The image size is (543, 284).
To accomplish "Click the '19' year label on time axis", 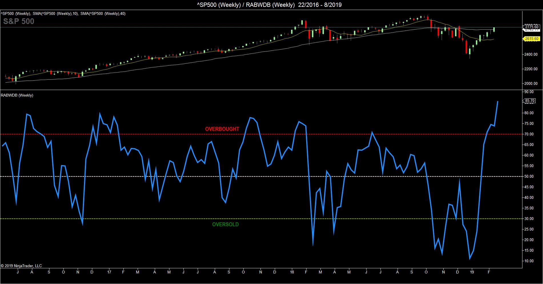I will pos(472,272).
